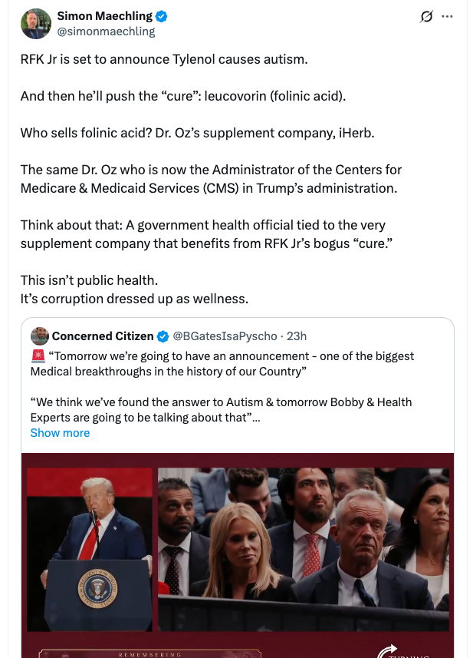Click Concerned Citizen's small profile avatar
473x658 pixels.
pos(40,336)
